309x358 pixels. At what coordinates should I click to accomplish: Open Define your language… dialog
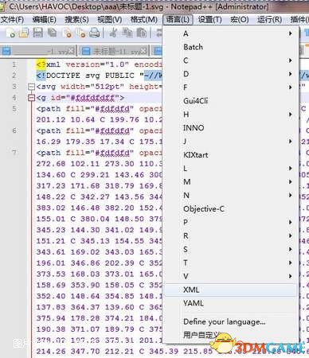tap(230, 321)
